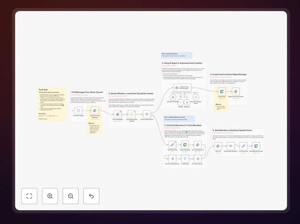Click '1. Pull Messages from Slack Channel' heading
This screenshot has width=300, height=224.
pyautogui.click(x=87, y=92)
